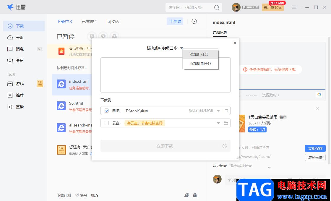
Task: Switch to the 已完成 1 tab
Action: pos(89,22)
